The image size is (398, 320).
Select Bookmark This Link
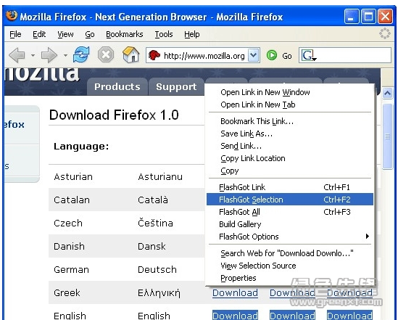(290, 121)
